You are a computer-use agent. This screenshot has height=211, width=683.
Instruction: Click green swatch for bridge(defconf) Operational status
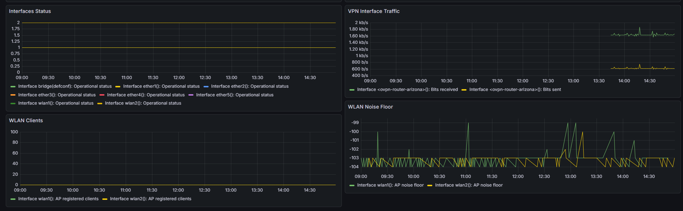(13, 87)
